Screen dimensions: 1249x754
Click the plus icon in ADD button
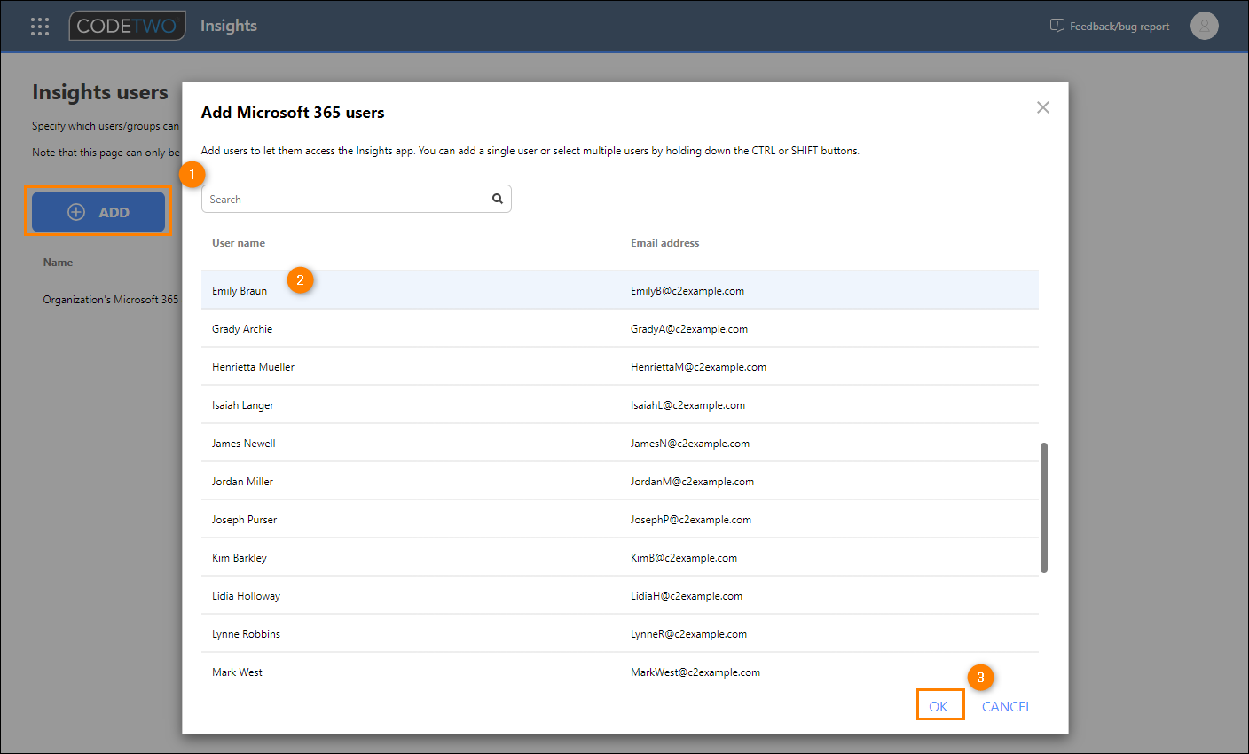[76, 212]
